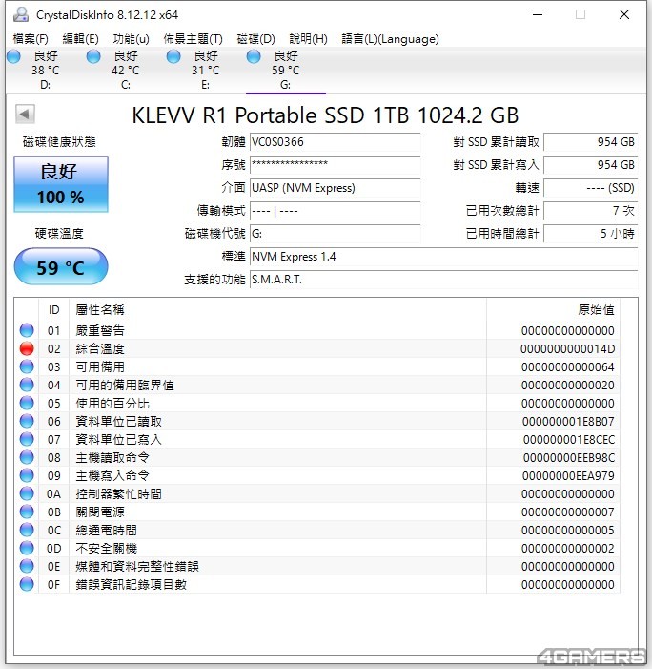Image resolution: width=652 pixels, height=669 pixels.
Task: Click blue status orb for 04 可用的備用臨界值
Action: pyautogui.click(x=27, y=385)
